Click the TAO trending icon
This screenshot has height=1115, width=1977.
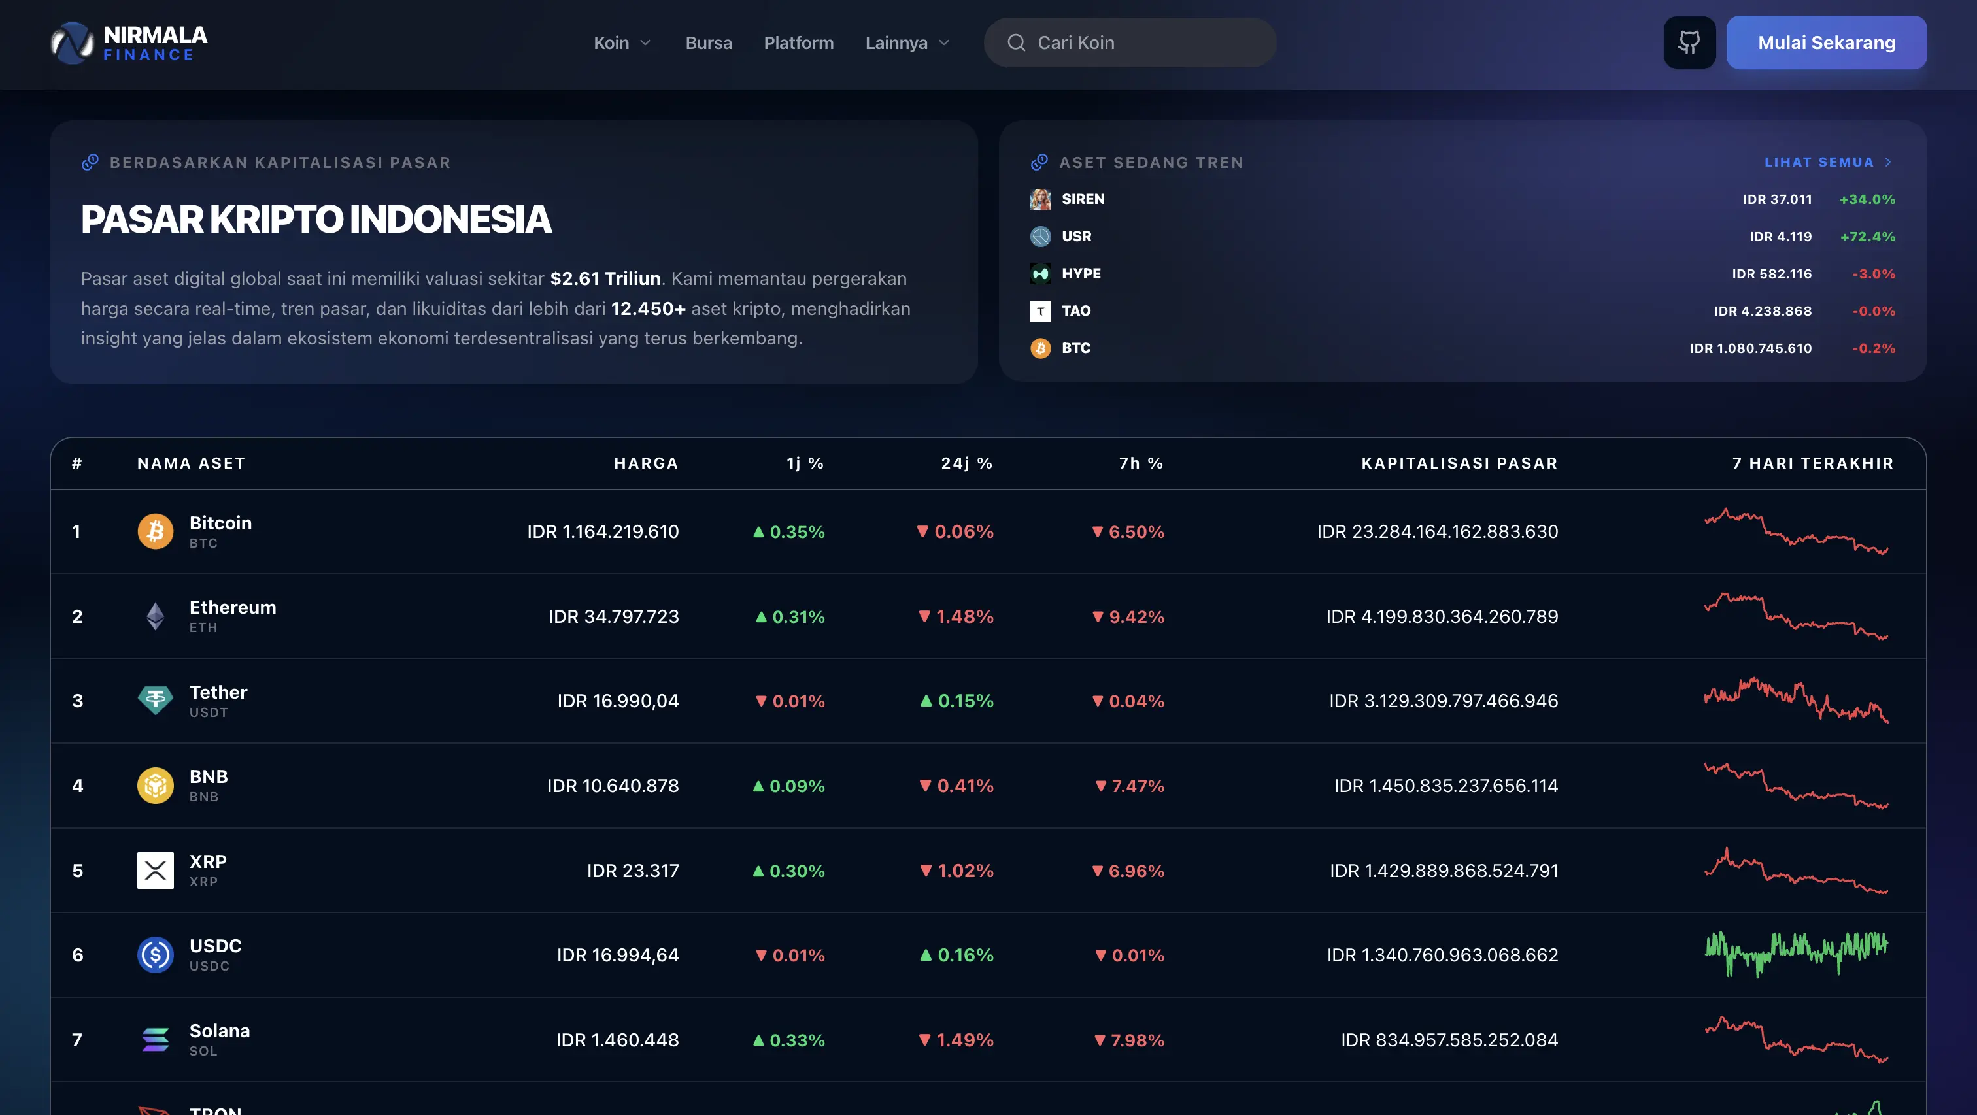[x=1041, y=311]
